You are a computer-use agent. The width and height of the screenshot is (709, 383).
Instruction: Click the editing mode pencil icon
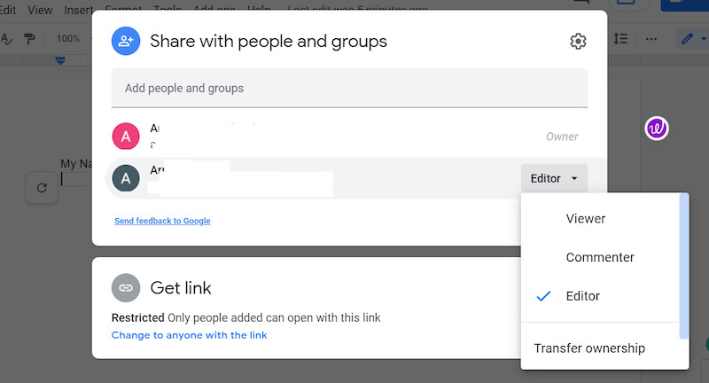(x=687, y=39)
